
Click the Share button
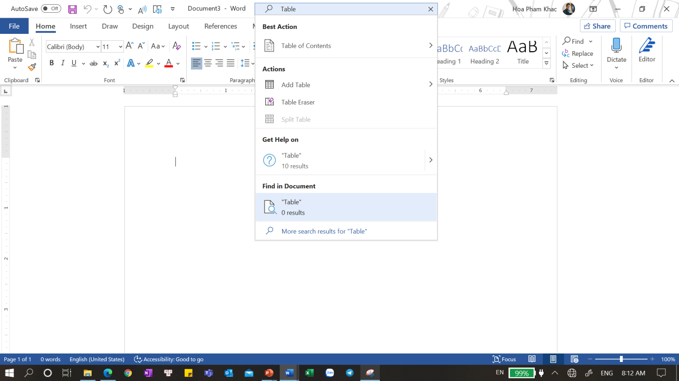[597, 26]
